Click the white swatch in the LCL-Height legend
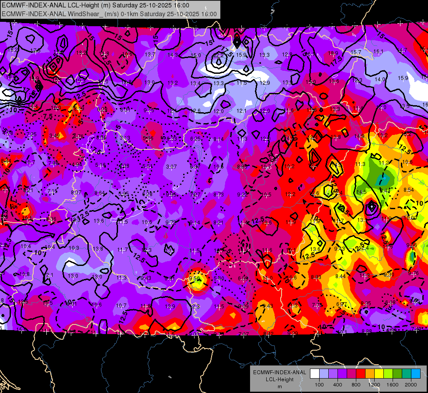Screen dimensions: 428x393 (x=315, y=374)
